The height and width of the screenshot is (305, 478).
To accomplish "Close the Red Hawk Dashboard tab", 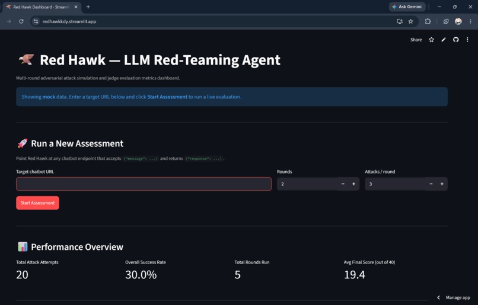I will pos(76,7).
